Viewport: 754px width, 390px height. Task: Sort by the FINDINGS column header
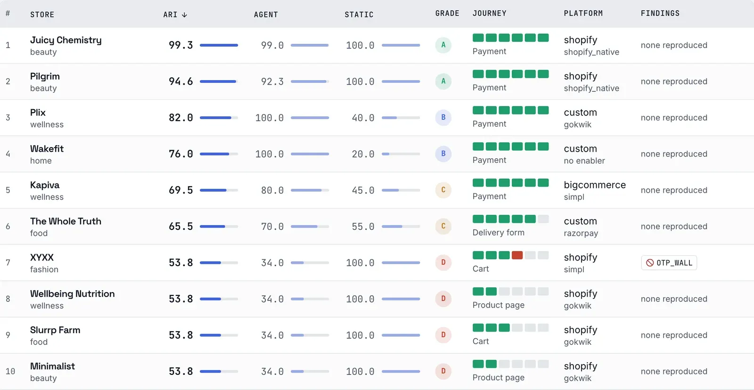(x=660, y=13)
